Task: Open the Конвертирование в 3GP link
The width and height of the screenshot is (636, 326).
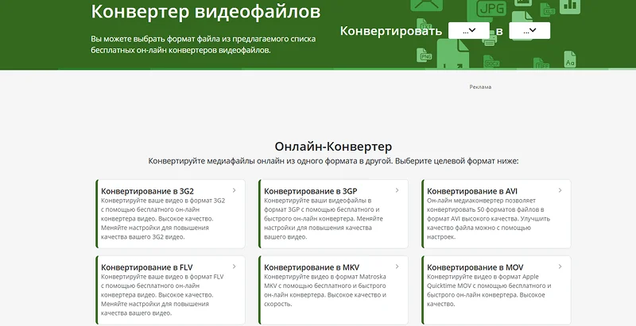Action: [x=311, y=191]
